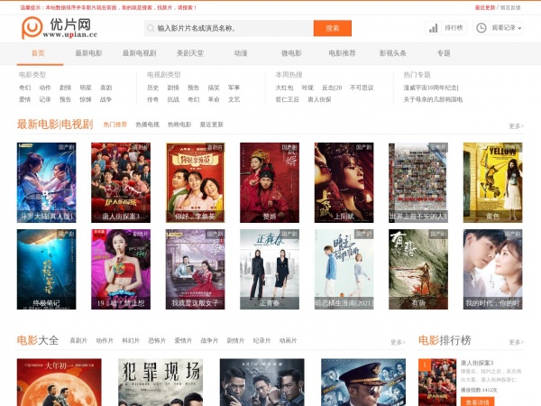The height and width of the screenshot is (406, 541).
Task: Choose 战争 under 电影类型
Action: (x=105, y=99)
